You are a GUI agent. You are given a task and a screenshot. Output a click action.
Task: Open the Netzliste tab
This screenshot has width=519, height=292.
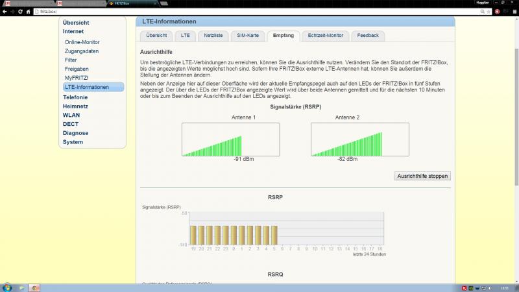tap(213, 36)
